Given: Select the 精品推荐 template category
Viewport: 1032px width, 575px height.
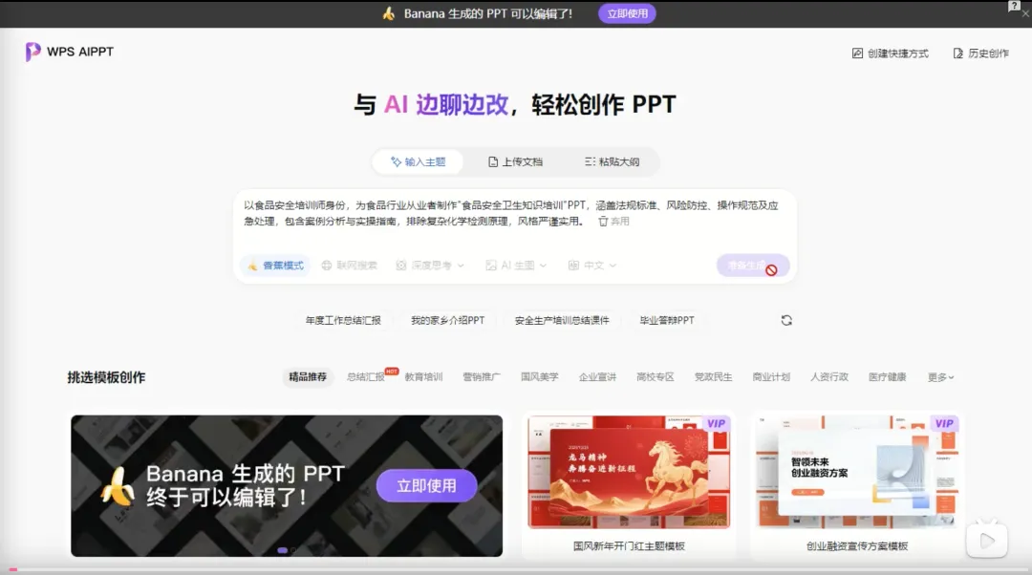Looking at the screenshot, I should coord(308,377).
